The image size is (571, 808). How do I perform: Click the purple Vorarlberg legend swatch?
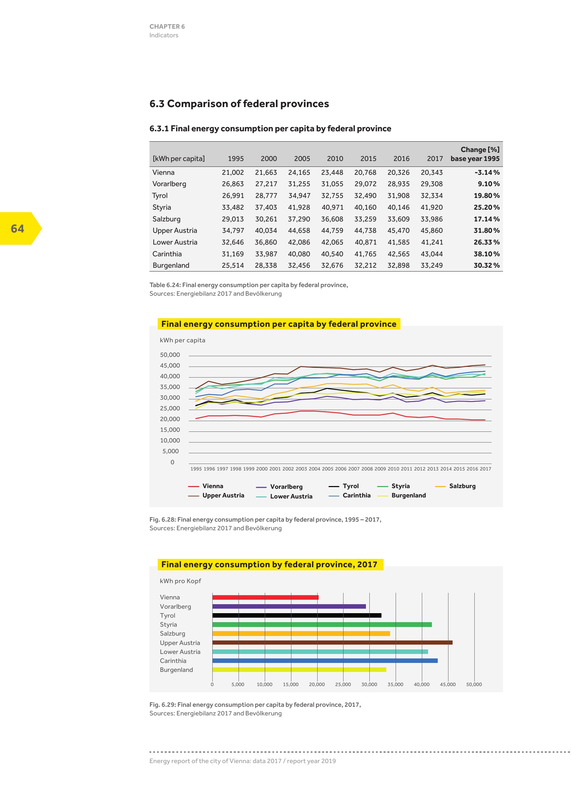pyautogui.click(x=261, y=487)
